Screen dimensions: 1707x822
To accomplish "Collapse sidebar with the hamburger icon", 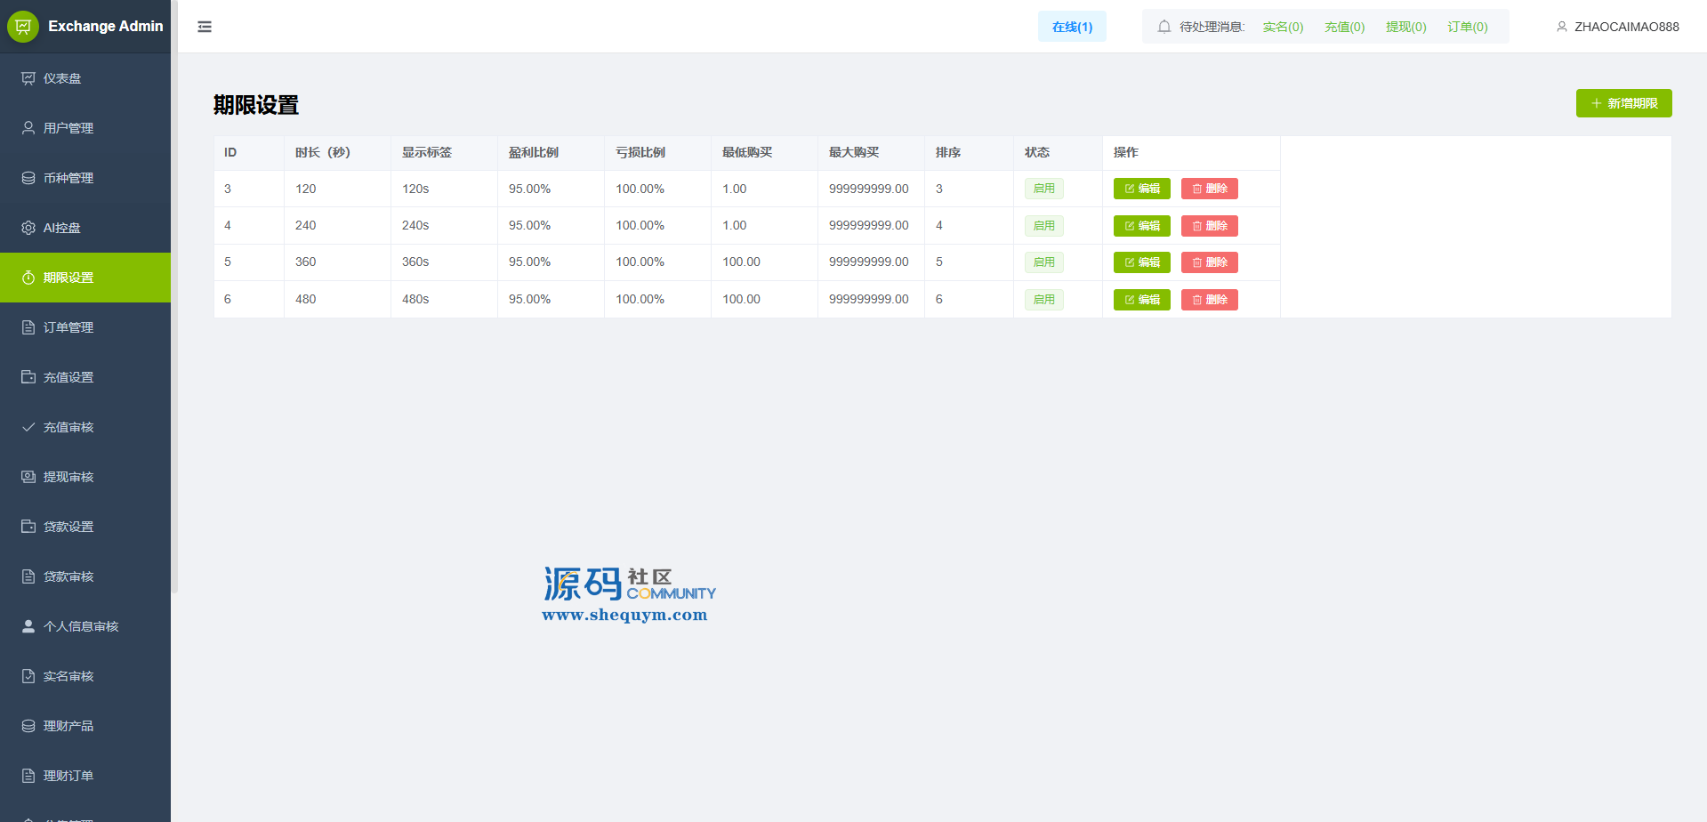I will [205, 27].
